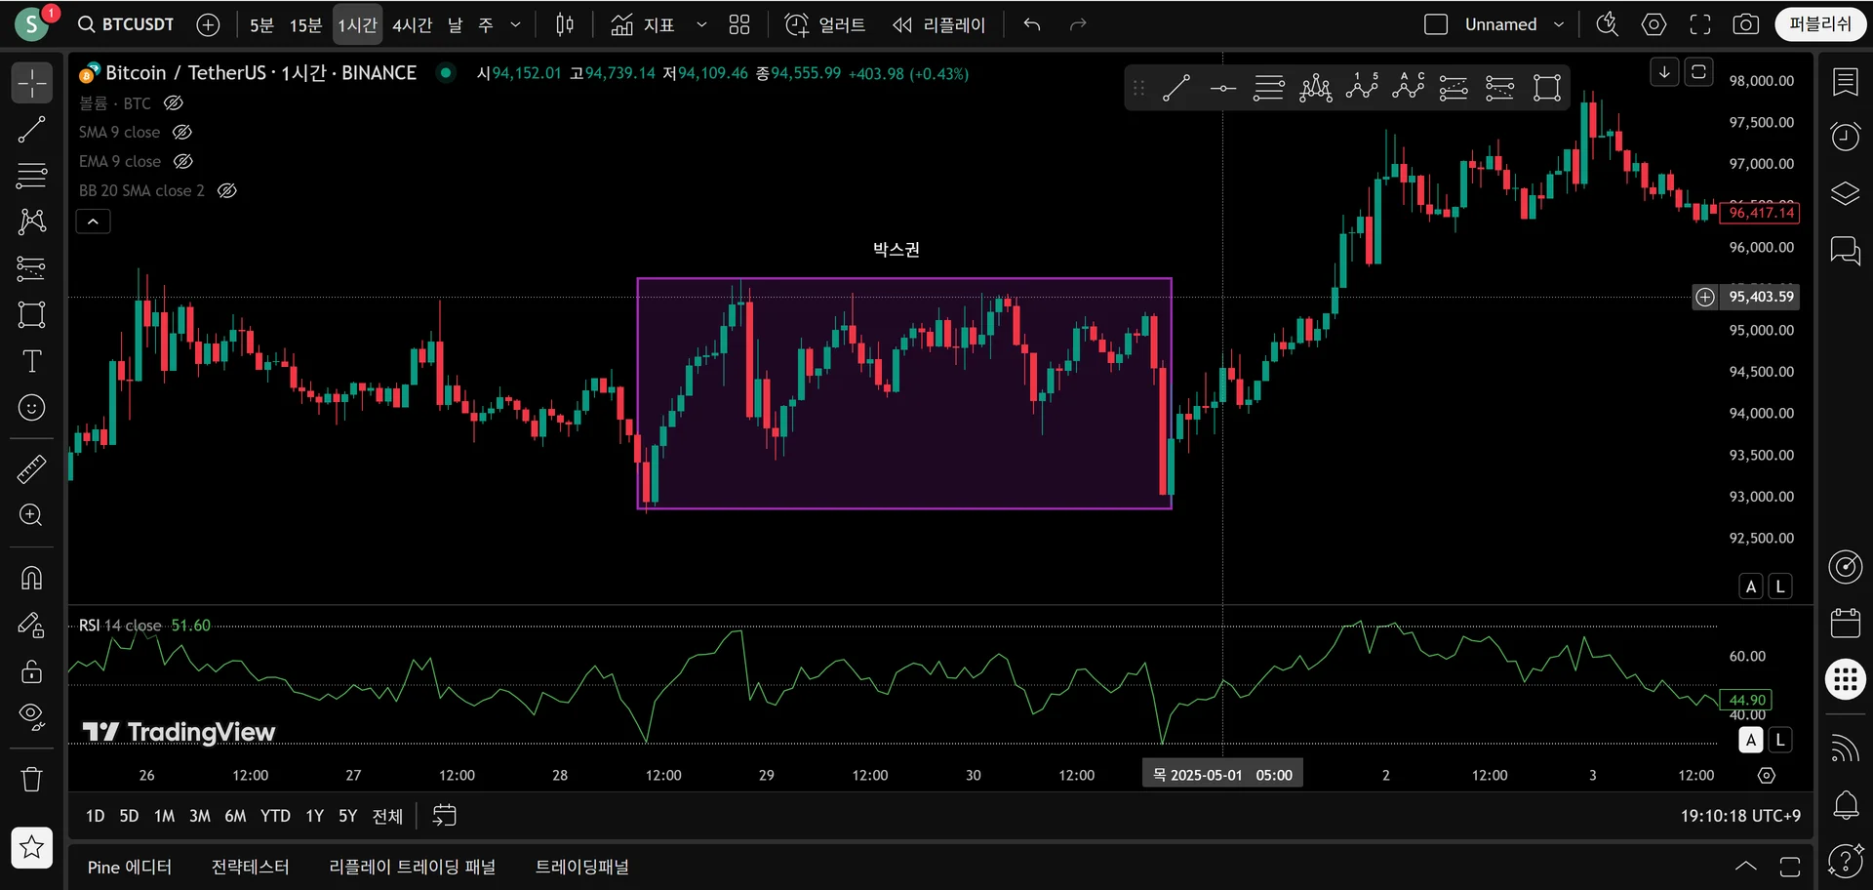Take a chart snapshot with camera
Image resolution: width=1873 pixels, height=890 pixels.
(x=1746, y=24)
